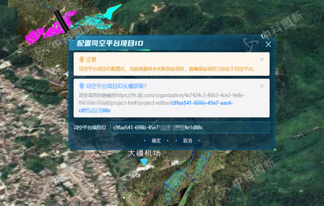
Task: Dismiss the 司空平台项目ID从哪获取 tip box
Action: tap(262, 86)
